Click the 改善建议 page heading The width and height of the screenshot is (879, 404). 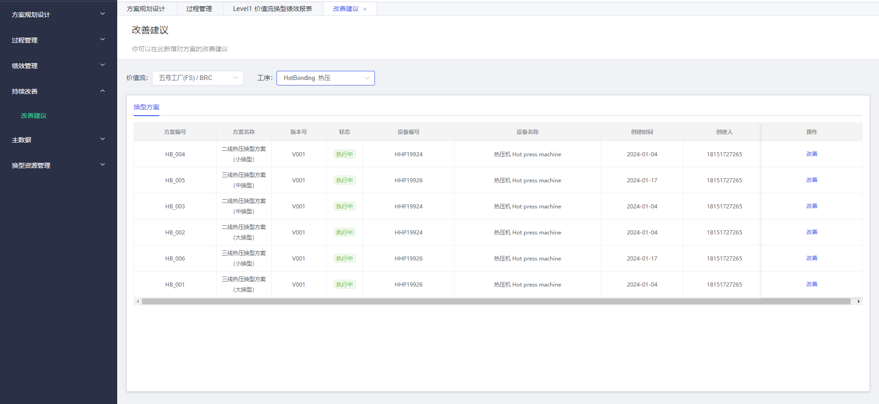(150, 30)
